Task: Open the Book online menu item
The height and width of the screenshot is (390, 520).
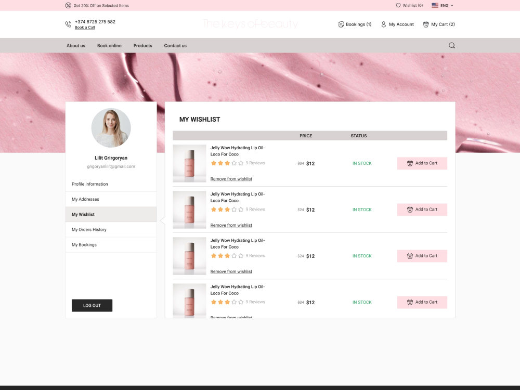Action: [109, 45]
